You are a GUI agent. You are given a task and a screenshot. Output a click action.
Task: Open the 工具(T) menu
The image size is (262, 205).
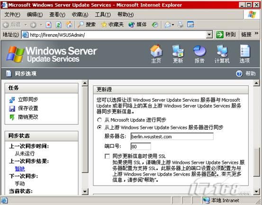click(103, 15)
